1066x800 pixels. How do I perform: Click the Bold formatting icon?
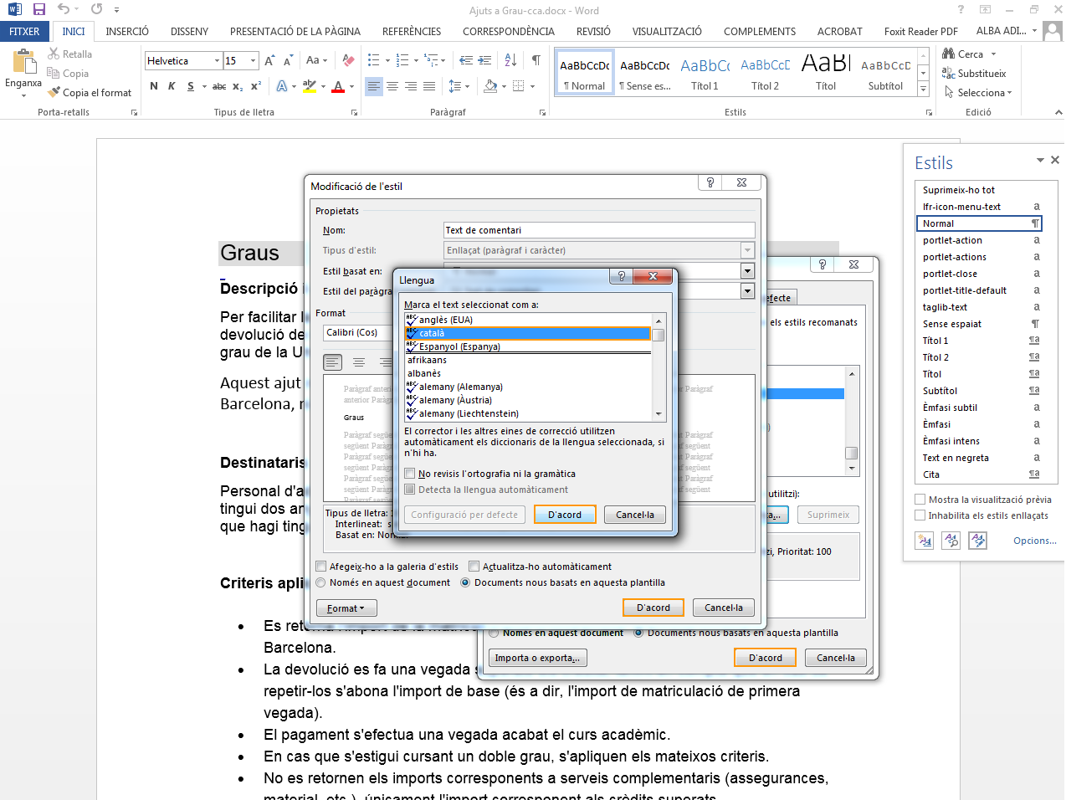pyautogui.click(x=154, y=86)
